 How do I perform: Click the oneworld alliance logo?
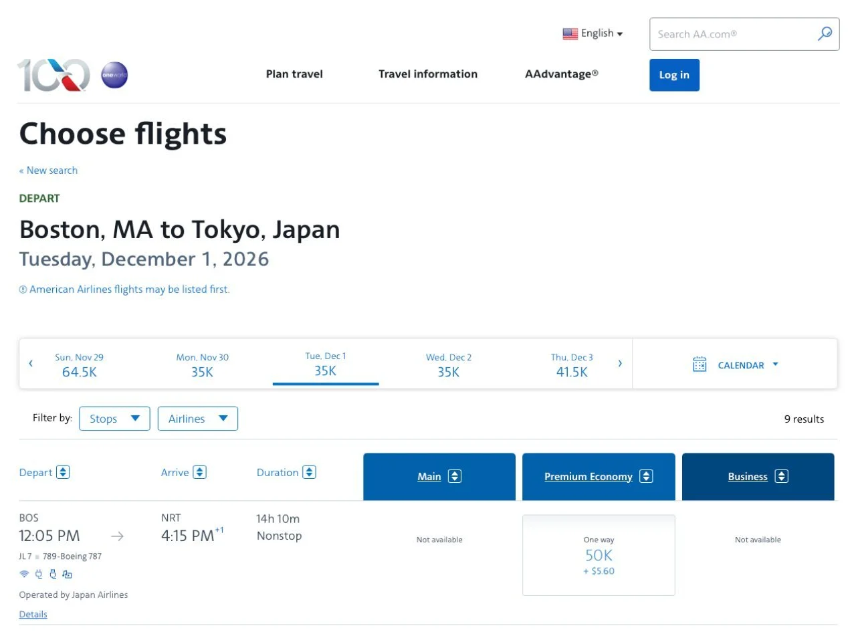(114, 75)
